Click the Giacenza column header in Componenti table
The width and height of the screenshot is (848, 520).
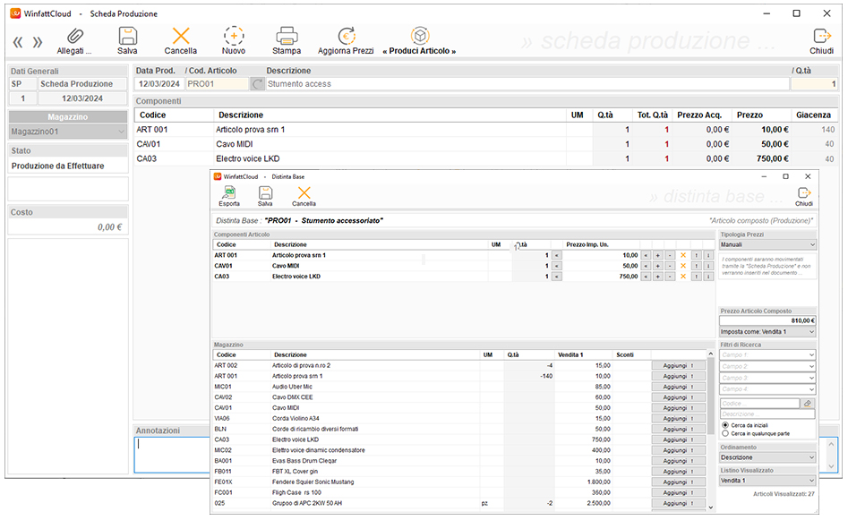pos(813,115)
